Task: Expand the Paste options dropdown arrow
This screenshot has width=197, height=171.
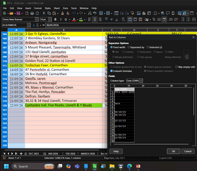Action: click(58, 13)
